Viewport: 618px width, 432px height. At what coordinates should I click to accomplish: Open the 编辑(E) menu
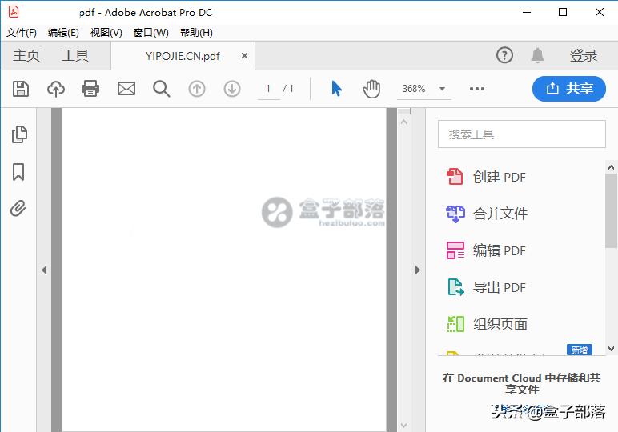click(x=63, y=33)
